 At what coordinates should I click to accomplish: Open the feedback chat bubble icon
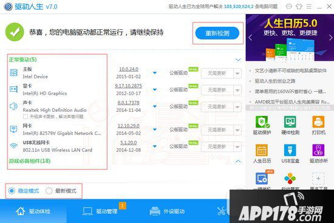coord(288,7)
